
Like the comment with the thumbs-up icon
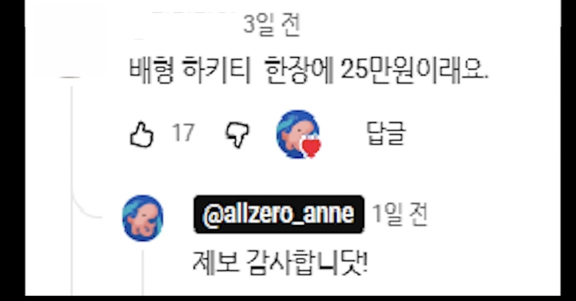142,135
